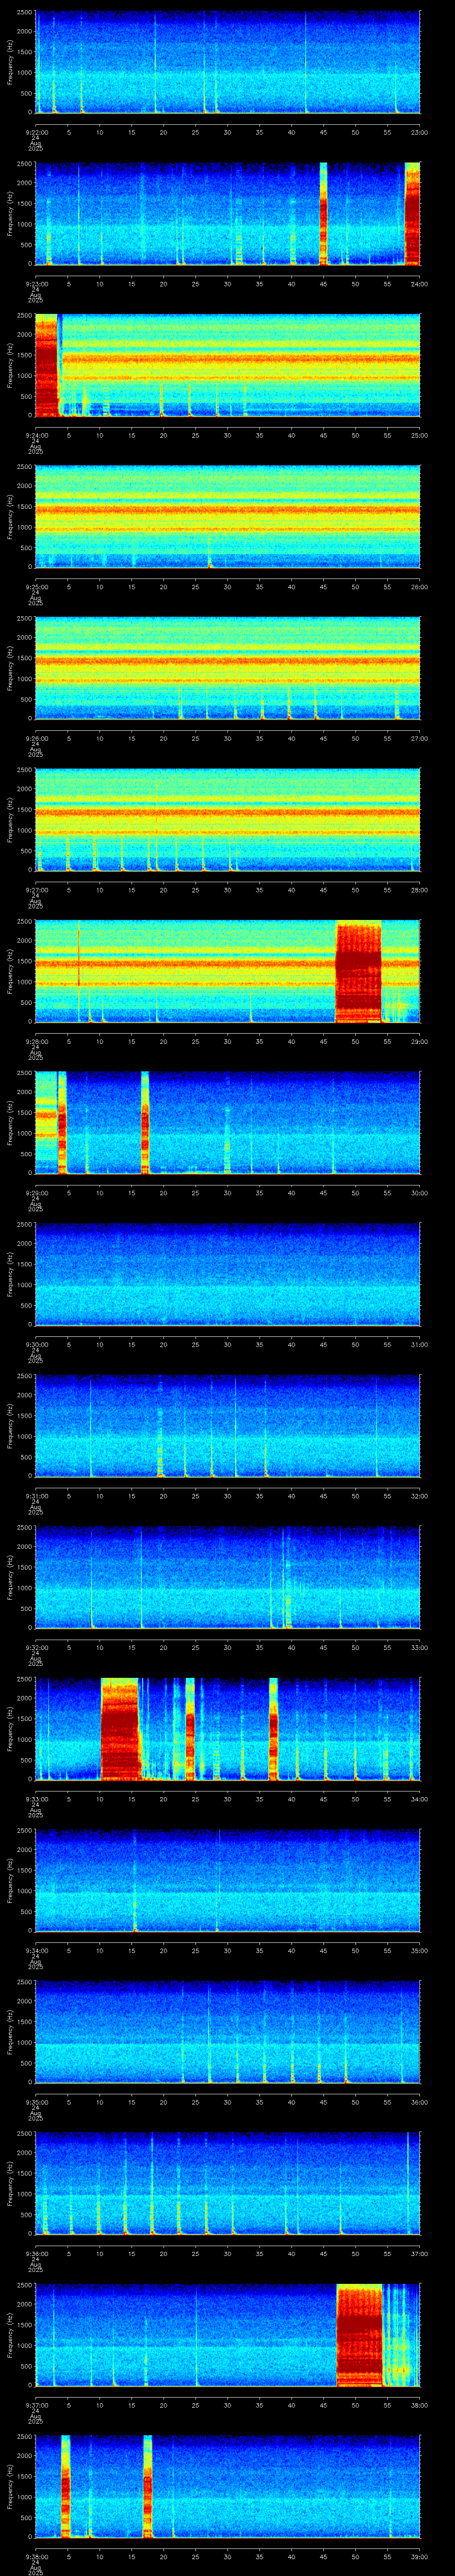Select the burst at 17 s in the 9:29 spectrogram
This screenshot has height=2576, width=455.
coord(145,1123)
